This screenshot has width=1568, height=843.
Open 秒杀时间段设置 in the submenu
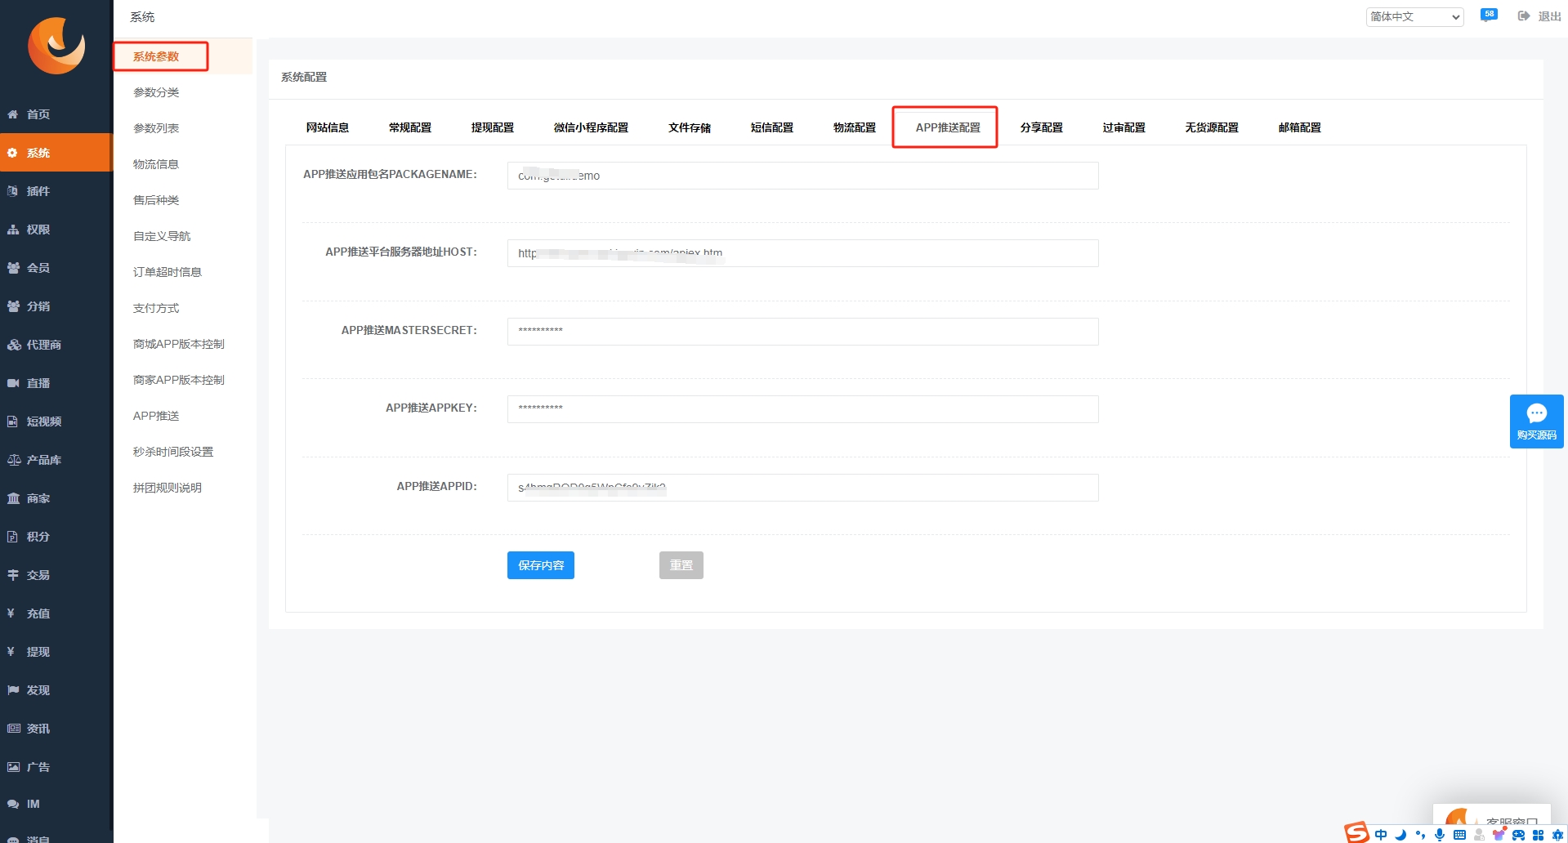click(x=173, y=452)
